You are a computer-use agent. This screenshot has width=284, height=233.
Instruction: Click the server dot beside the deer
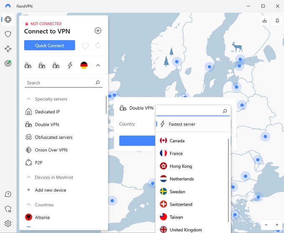pos(240,59)
